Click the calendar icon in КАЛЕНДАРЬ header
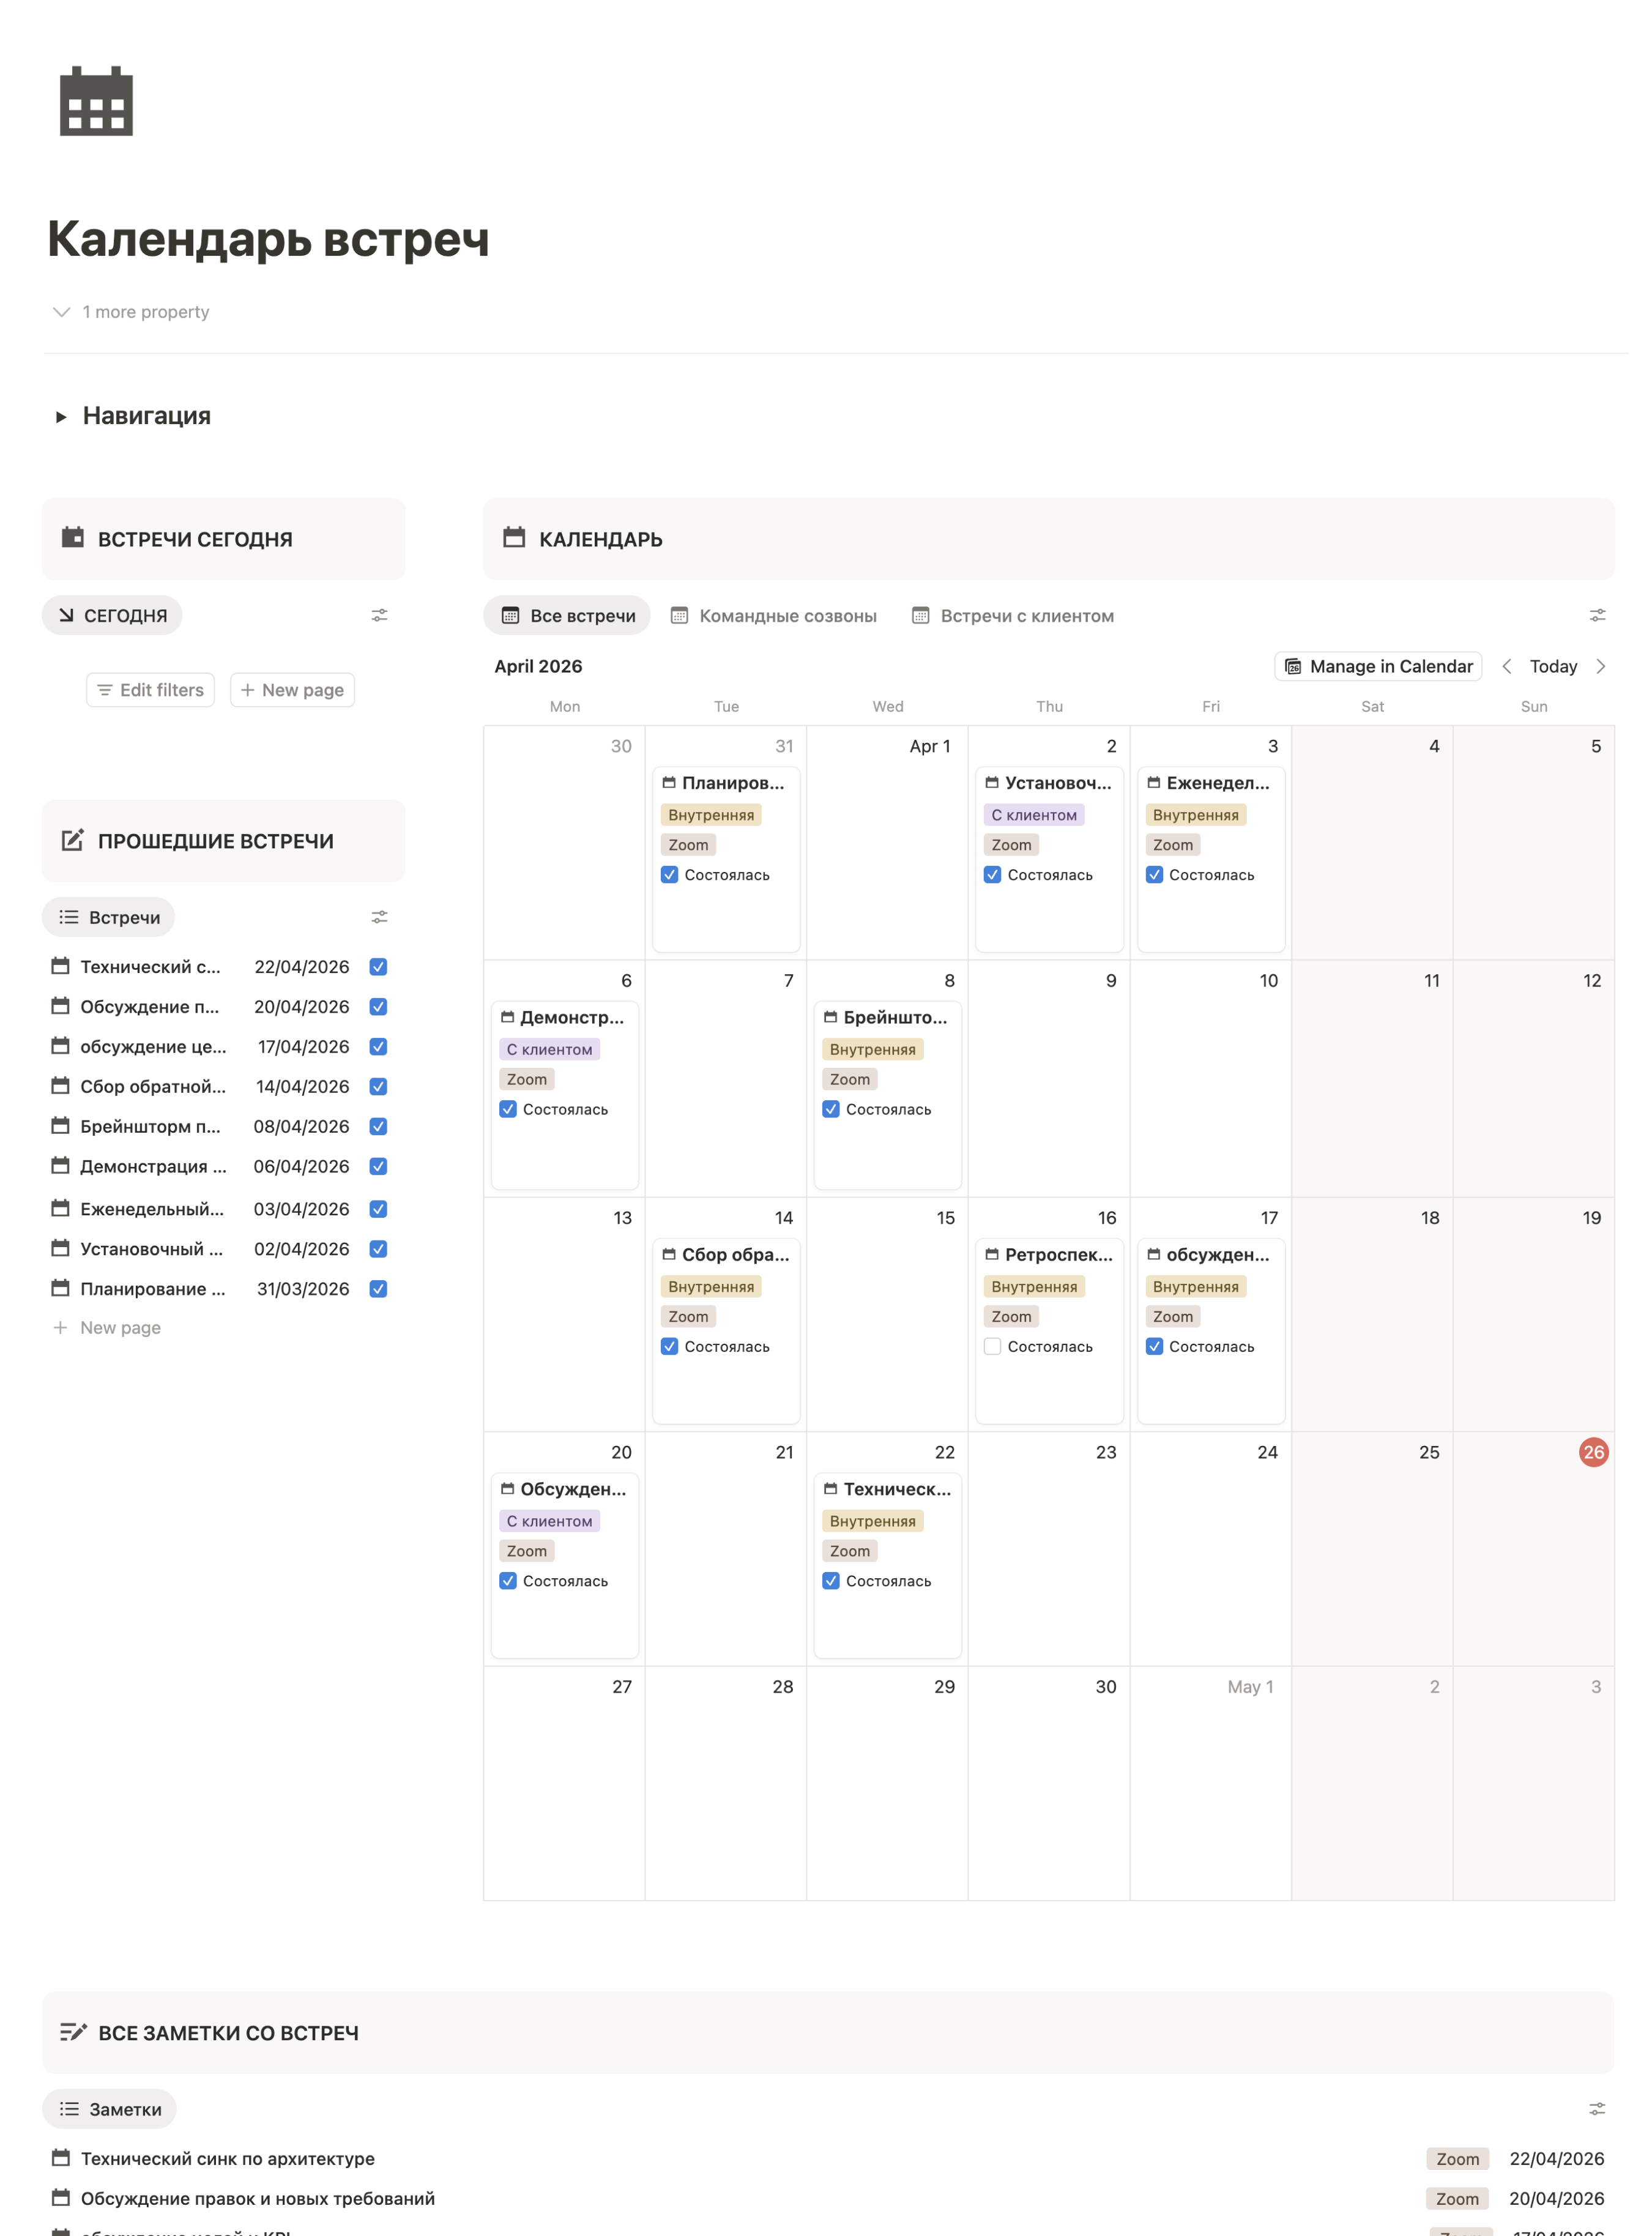 [513, 538]
